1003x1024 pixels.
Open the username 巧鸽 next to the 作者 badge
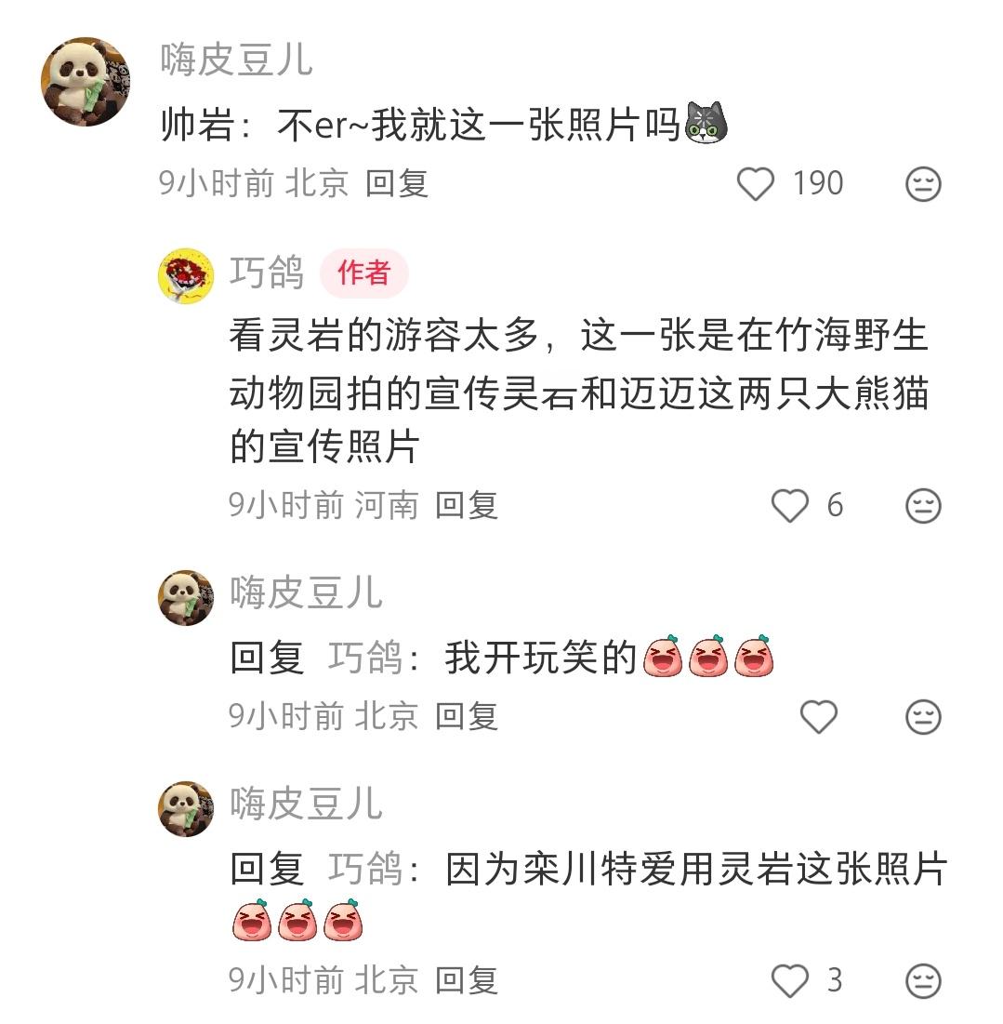click(x=267, y=273)
